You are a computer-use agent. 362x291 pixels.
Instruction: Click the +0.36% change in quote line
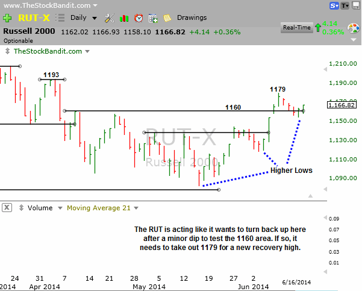pyautogui.click(x=227, y=32)
